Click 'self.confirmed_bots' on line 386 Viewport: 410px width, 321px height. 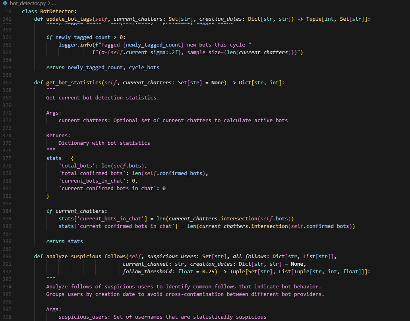tap(320, 226)
